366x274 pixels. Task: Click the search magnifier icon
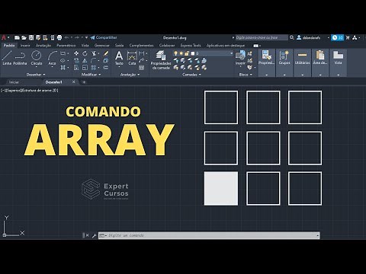point(292,37)
